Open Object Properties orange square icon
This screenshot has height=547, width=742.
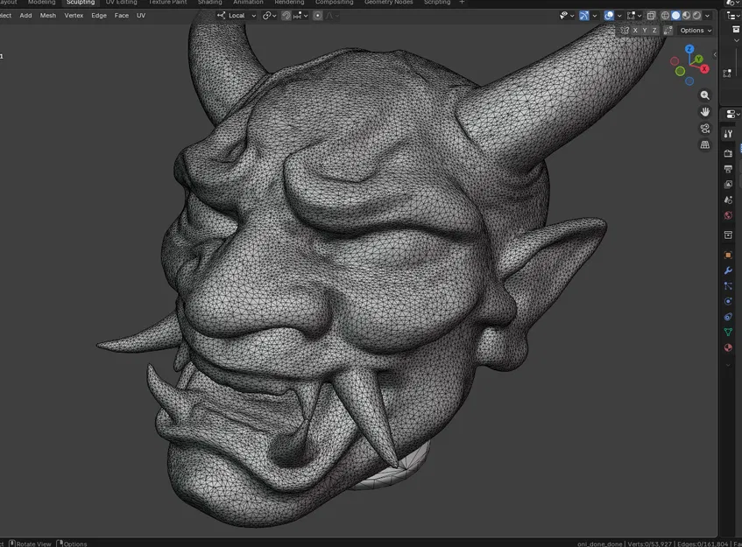tap(728, 254)
